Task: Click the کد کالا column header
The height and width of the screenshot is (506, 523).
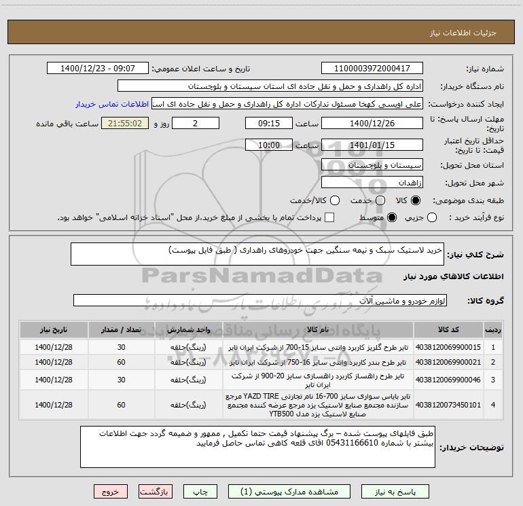Action: [448, 329]
